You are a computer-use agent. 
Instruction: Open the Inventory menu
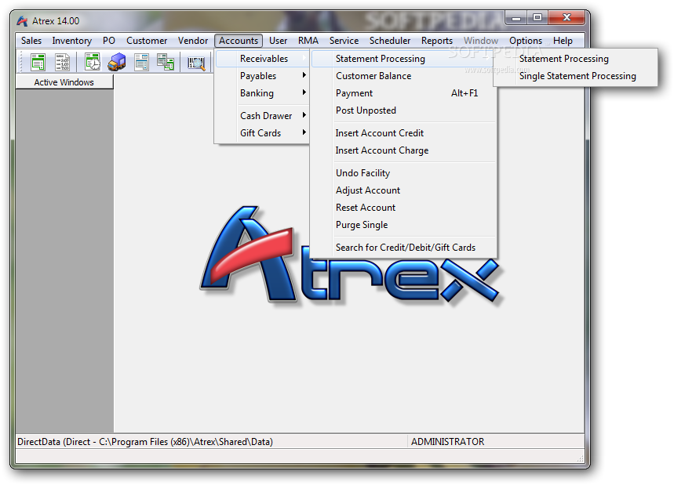tap(71, 41)
